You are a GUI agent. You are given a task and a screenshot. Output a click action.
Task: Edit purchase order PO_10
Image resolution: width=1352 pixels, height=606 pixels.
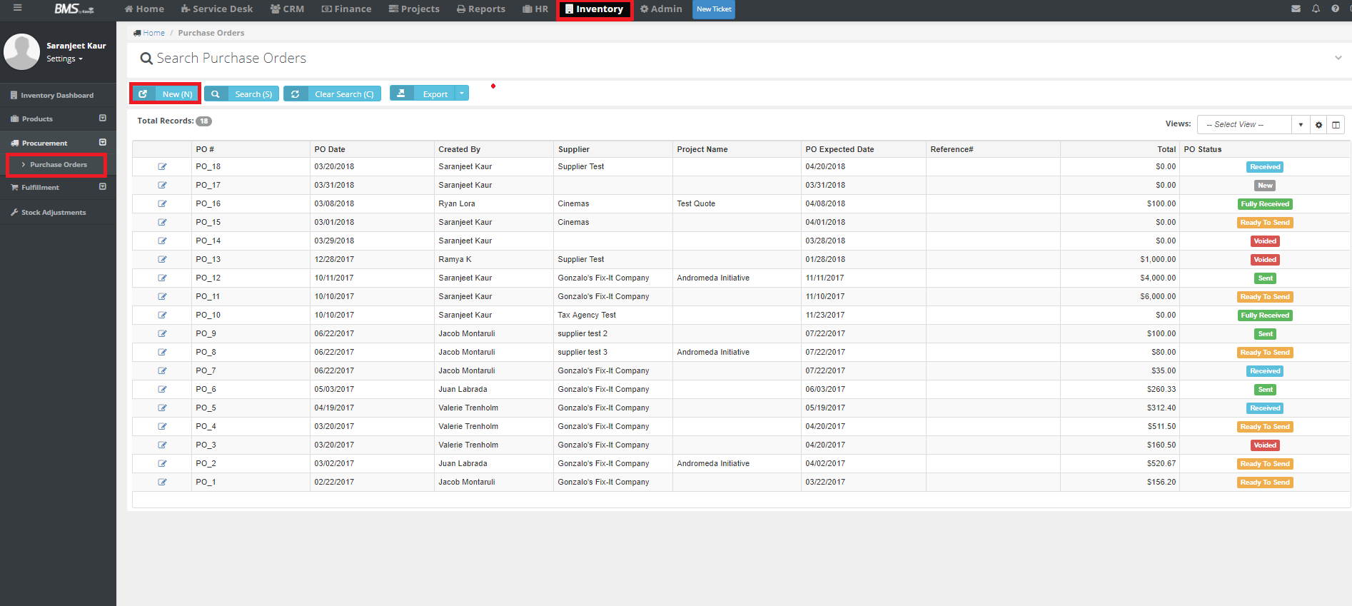pyautogui.click(x=162, y=315)
